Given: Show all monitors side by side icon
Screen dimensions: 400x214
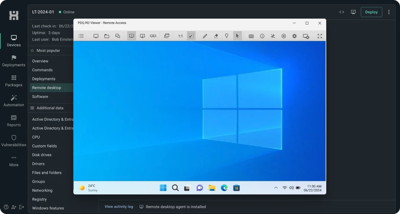Looking at the screenshot, I should pos(153,36).
